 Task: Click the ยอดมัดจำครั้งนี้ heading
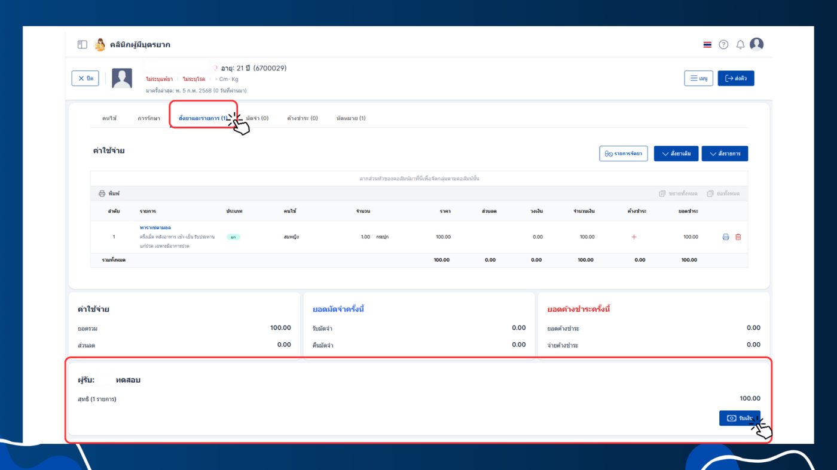pyautogui.click(x=338, y=309)
